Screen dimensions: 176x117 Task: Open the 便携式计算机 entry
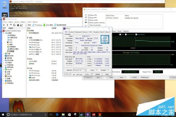click(13, 49)
